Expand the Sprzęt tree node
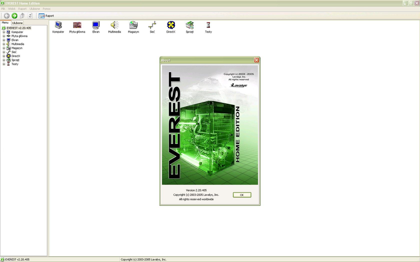The image size is (420, 262). coord(4,60)
